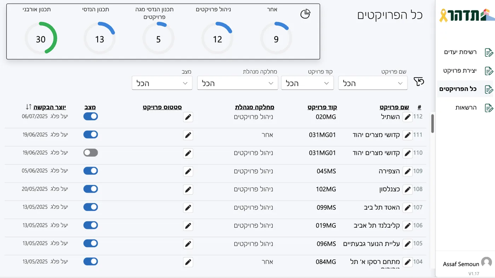Sort by the קוד פרויקט column header
Screen dimensions: 495x278
tap(322, 107)
